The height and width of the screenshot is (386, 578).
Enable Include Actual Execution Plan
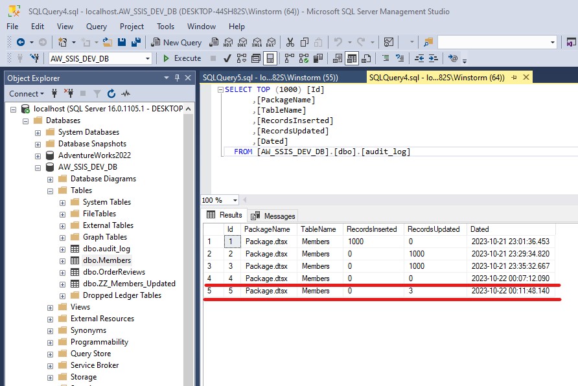pos(288,58)
